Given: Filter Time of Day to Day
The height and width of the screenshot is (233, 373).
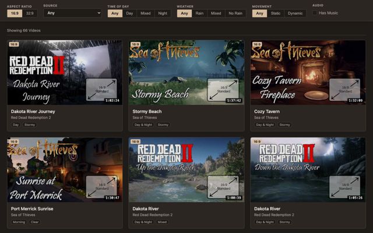Looking at the screenshot, I should coord(129,13).
